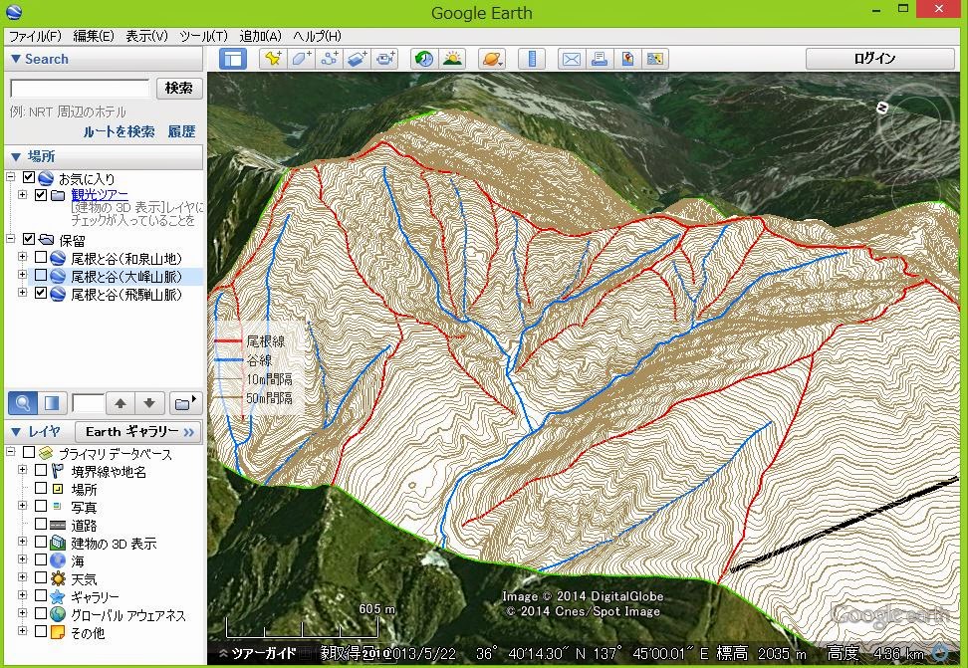Toggle the sidebar visibility button
The image size is (968, 668).
click(x=233, y=59)
